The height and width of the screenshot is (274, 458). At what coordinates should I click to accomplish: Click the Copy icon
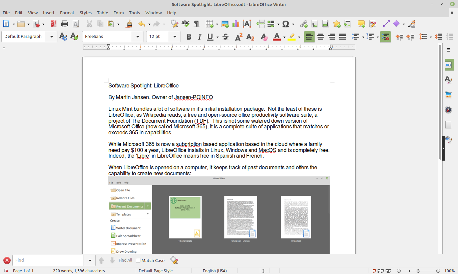click(100, 24)
